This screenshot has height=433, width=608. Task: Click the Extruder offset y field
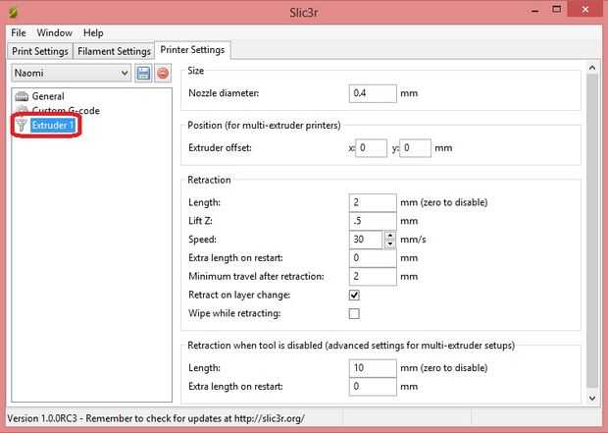coord(415,148)
